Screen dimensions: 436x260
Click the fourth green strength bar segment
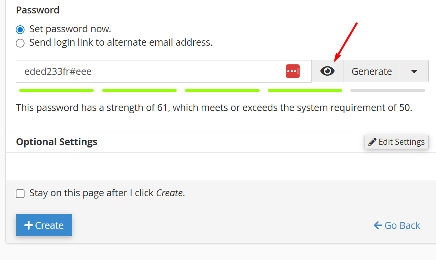pos(305,90)
